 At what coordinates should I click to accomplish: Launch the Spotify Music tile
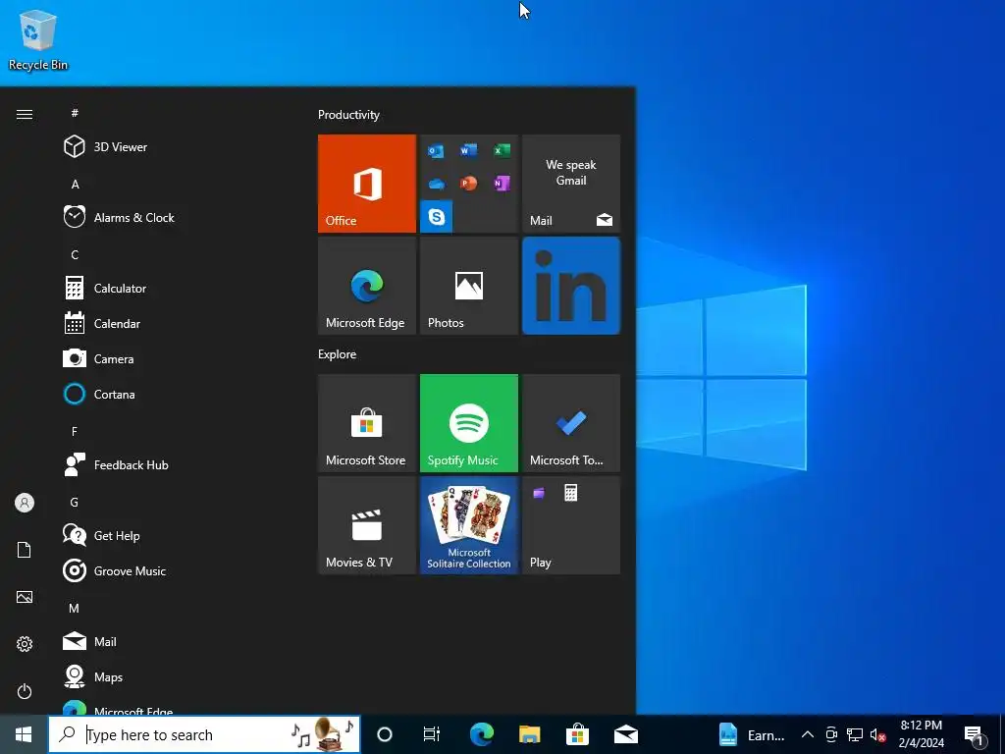pyautogui.click(x=468, y=423)
